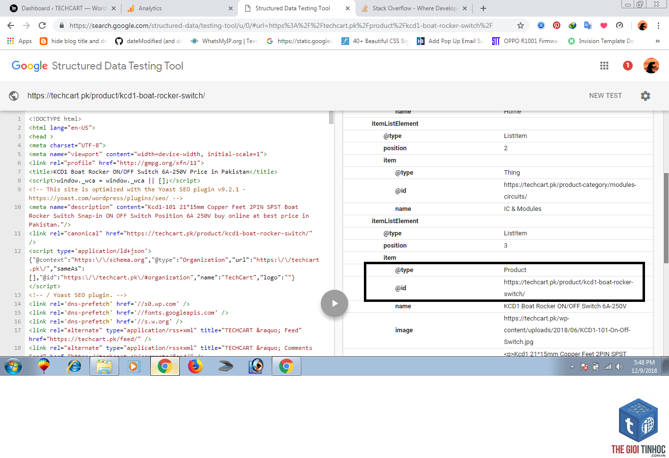
Task: Click the browser Back arrow
Action: click(11, 25)
